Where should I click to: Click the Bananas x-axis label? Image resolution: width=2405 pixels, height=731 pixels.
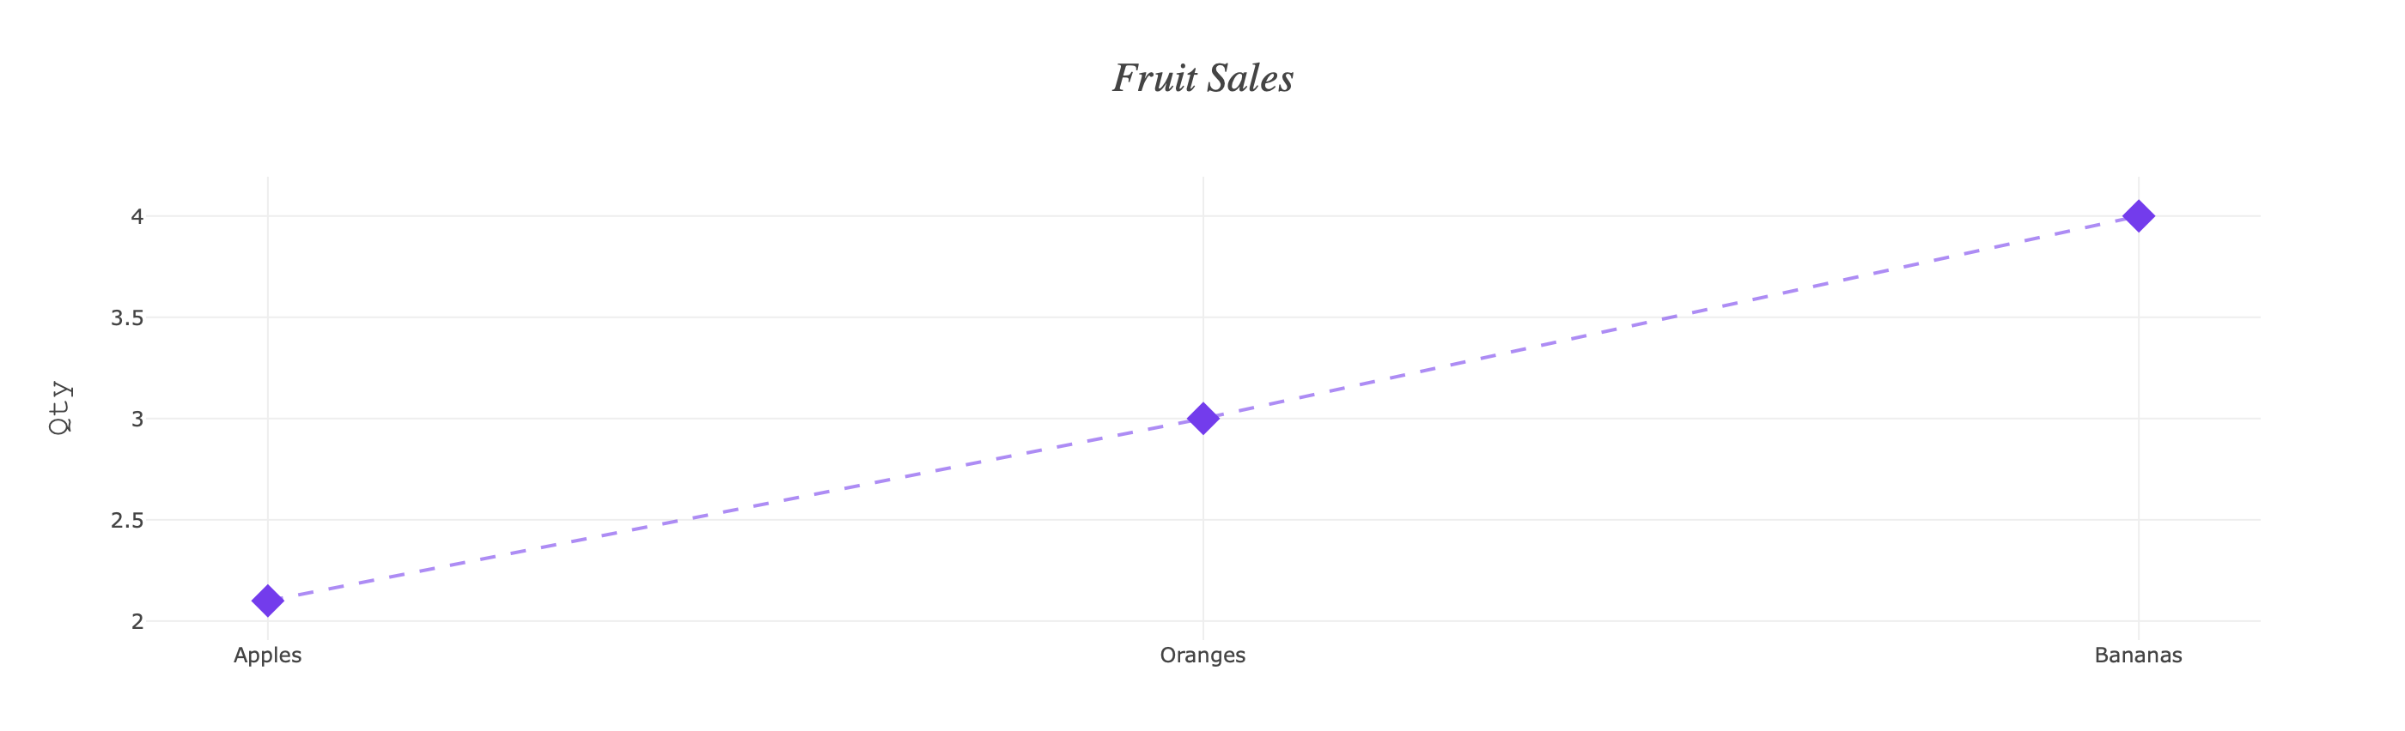point(2139,655)
